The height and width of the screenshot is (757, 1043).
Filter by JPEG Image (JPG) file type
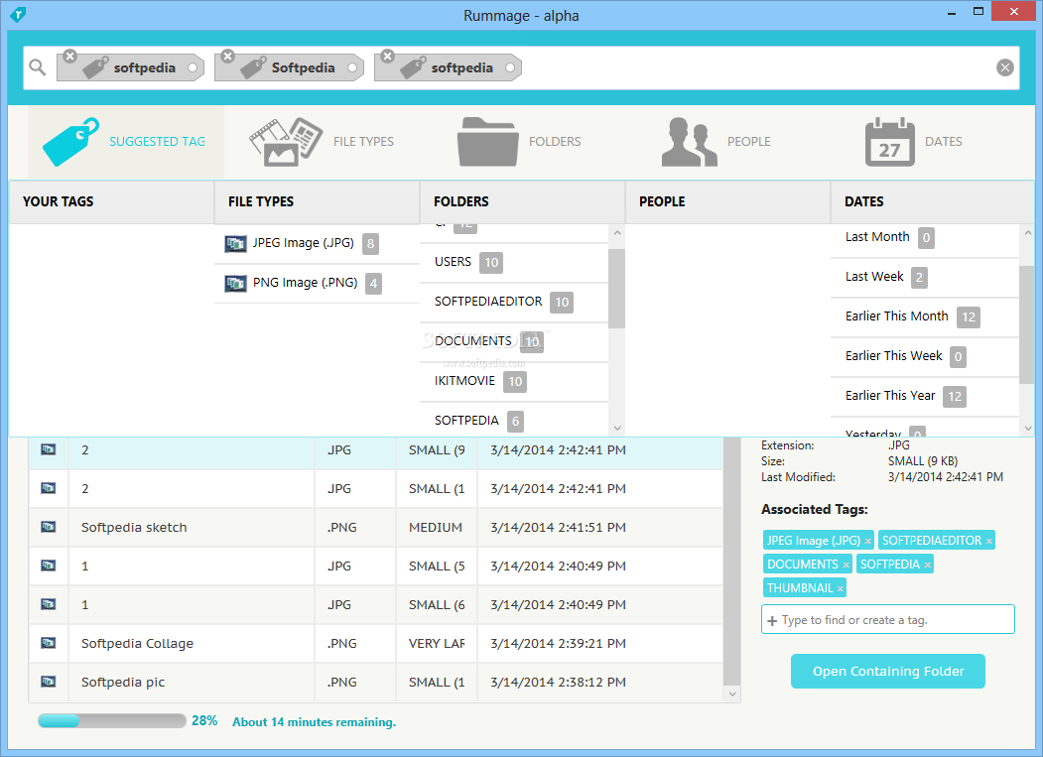[317, 243]
